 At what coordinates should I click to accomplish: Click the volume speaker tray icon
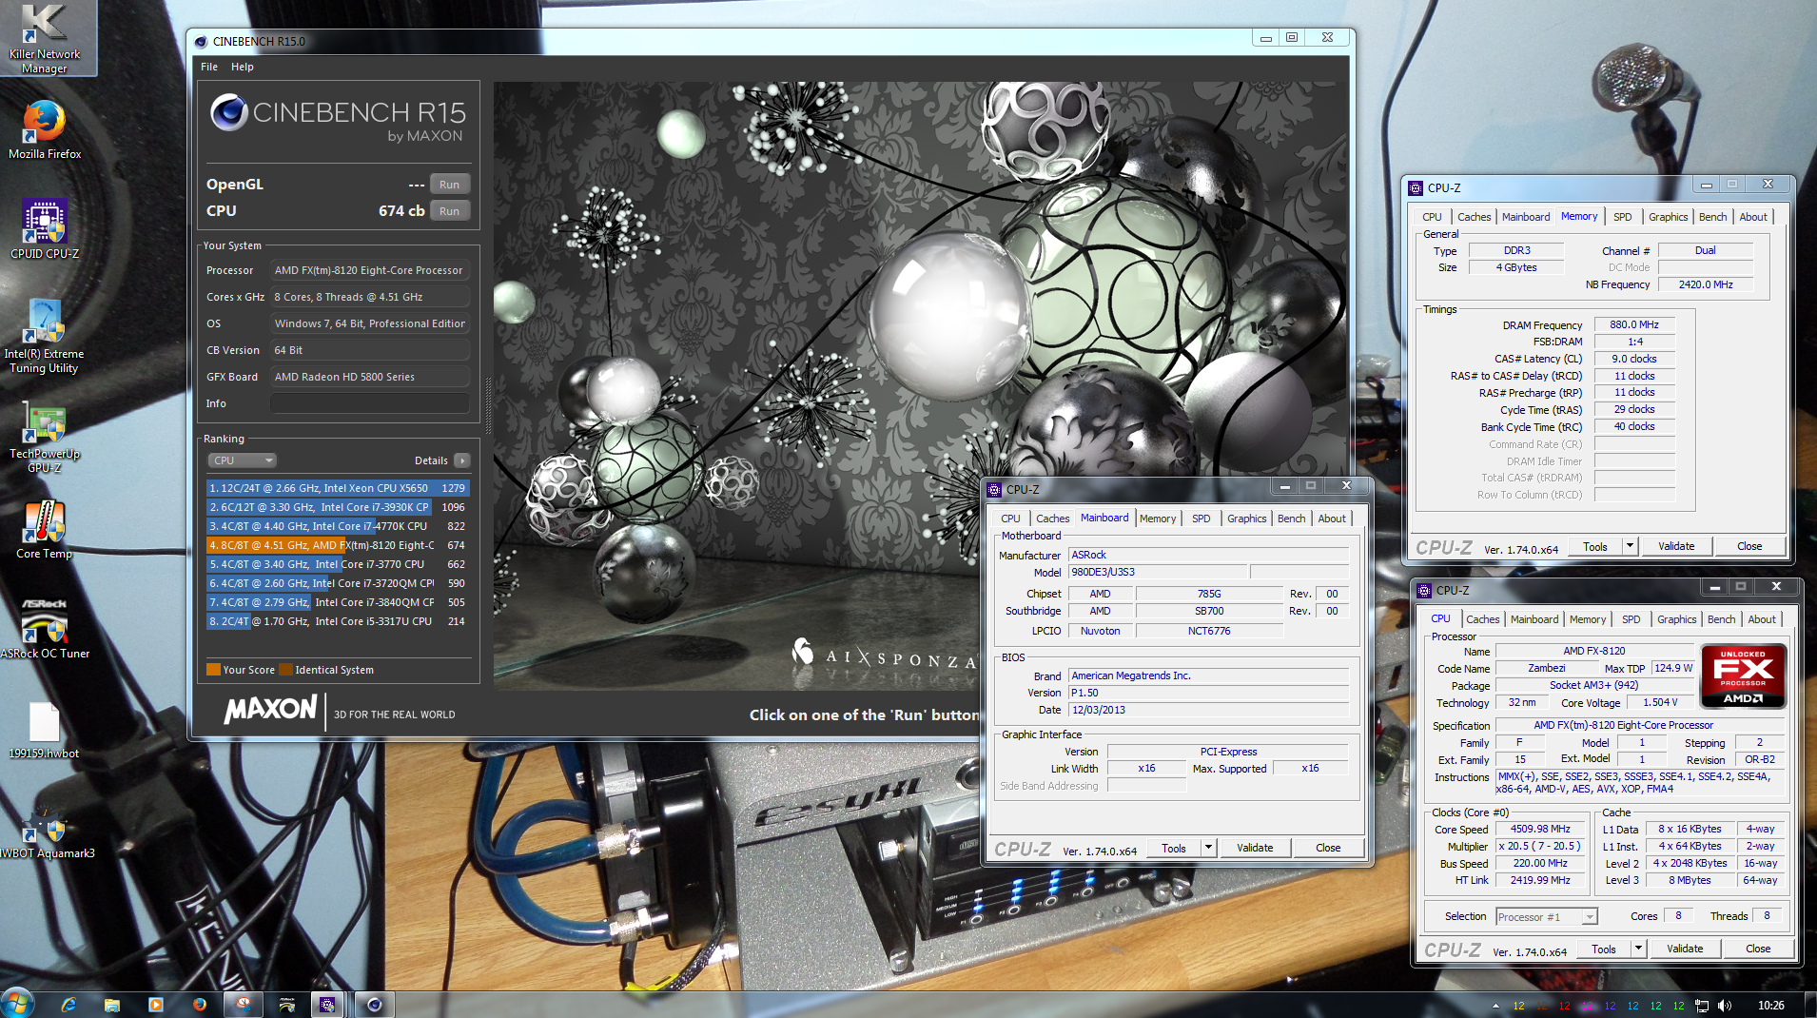pos(1726,1006)
